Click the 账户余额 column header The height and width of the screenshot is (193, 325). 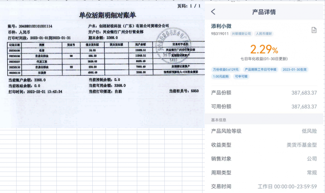141,44
